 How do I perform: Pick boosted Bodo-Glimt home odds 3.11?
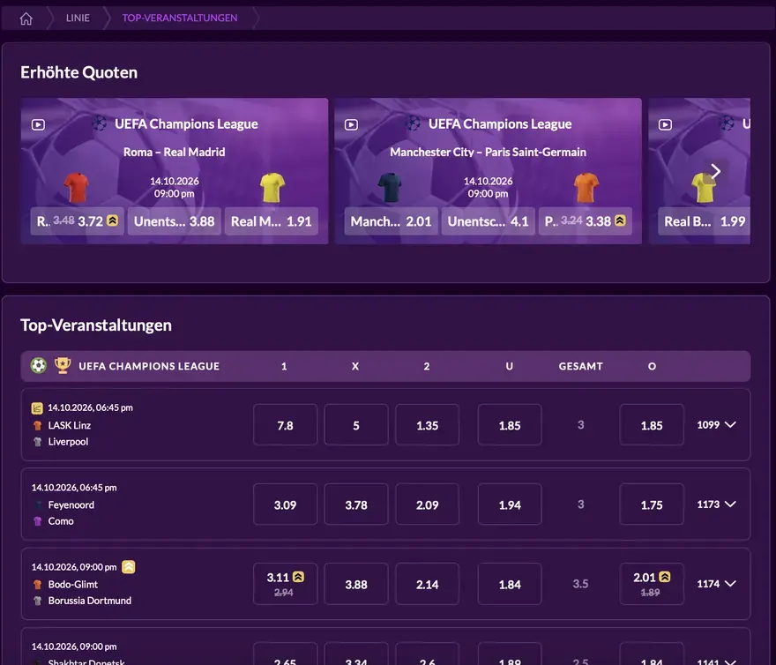pyautogui.click(x=285, y=584)
